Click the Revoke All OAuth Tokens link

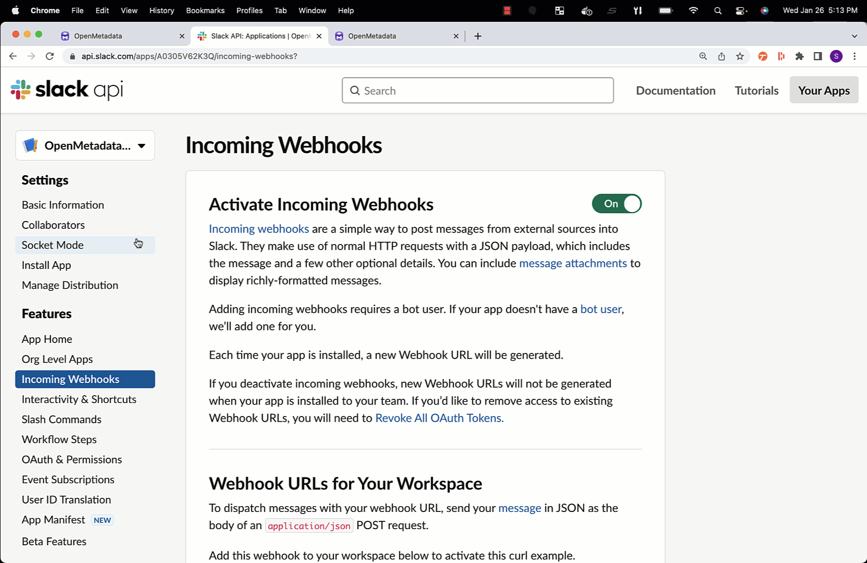coord(439,418)
